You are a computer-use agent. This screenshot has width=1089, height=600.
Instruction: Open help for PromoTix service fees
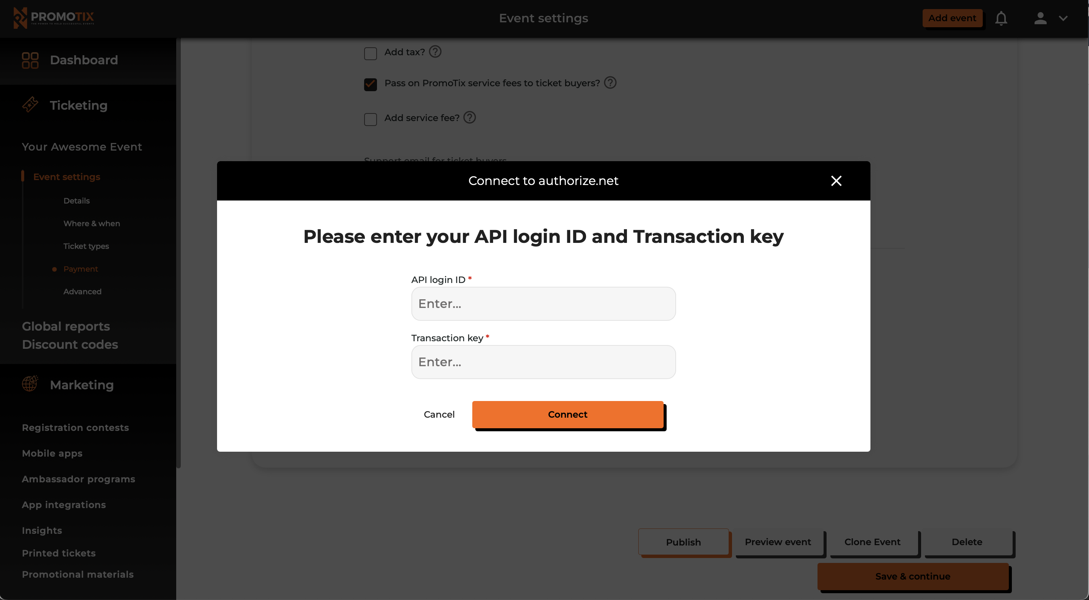point(610,82)
